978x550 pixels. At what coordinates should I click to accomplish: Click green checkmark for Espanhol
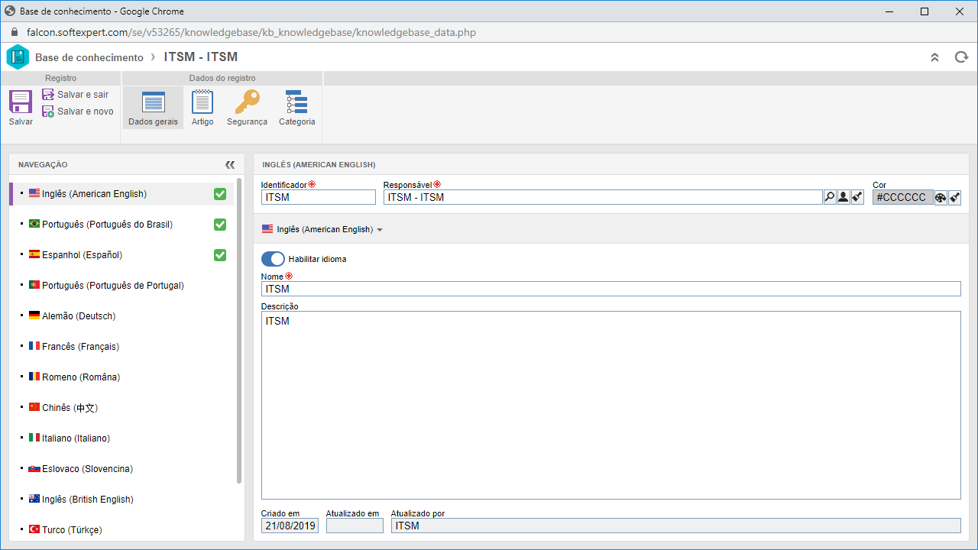220,255
